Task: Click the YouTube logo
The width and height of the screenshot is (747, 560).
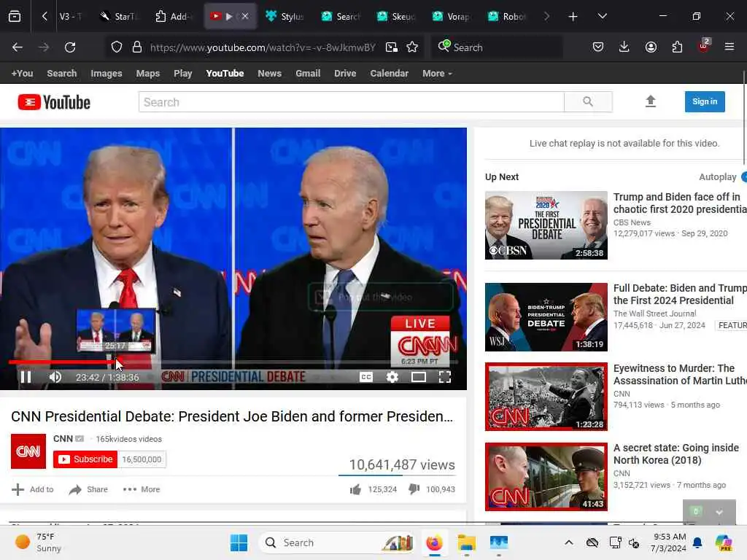Action: pos(54,102)
